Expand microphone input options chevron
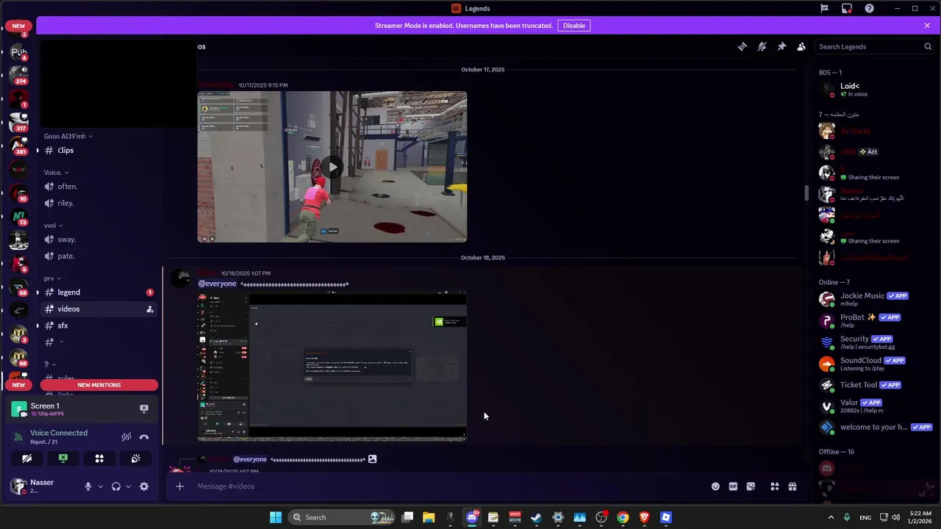 pyautogui.click(x=100, y=486)
